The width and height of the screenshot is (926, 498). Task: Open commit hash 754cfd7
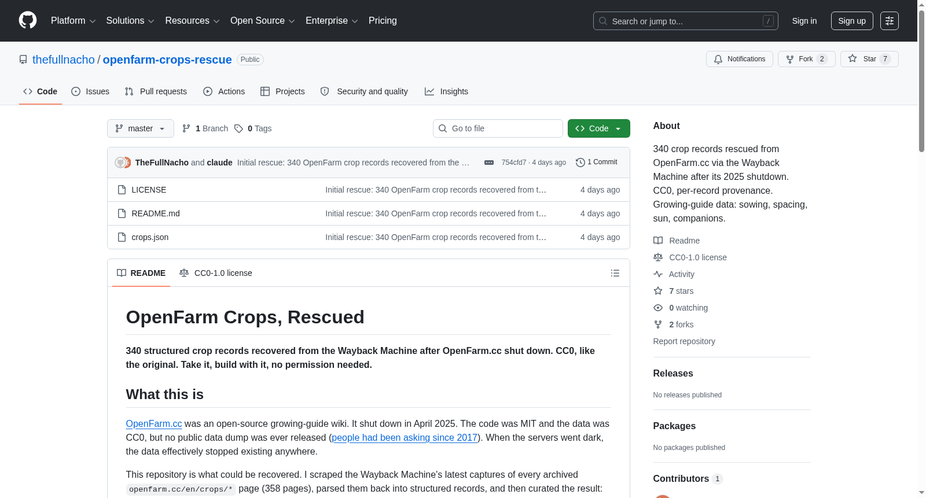coord(514,163)
